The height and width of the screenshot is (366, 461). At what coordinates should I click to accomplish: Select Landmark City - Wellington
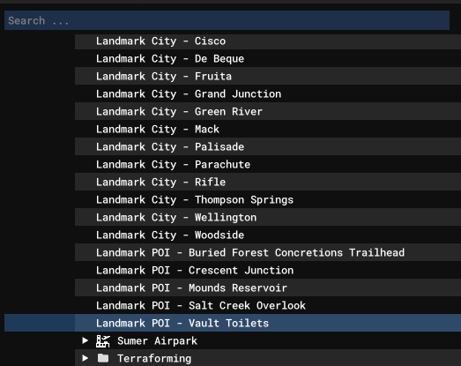[268, 218]
